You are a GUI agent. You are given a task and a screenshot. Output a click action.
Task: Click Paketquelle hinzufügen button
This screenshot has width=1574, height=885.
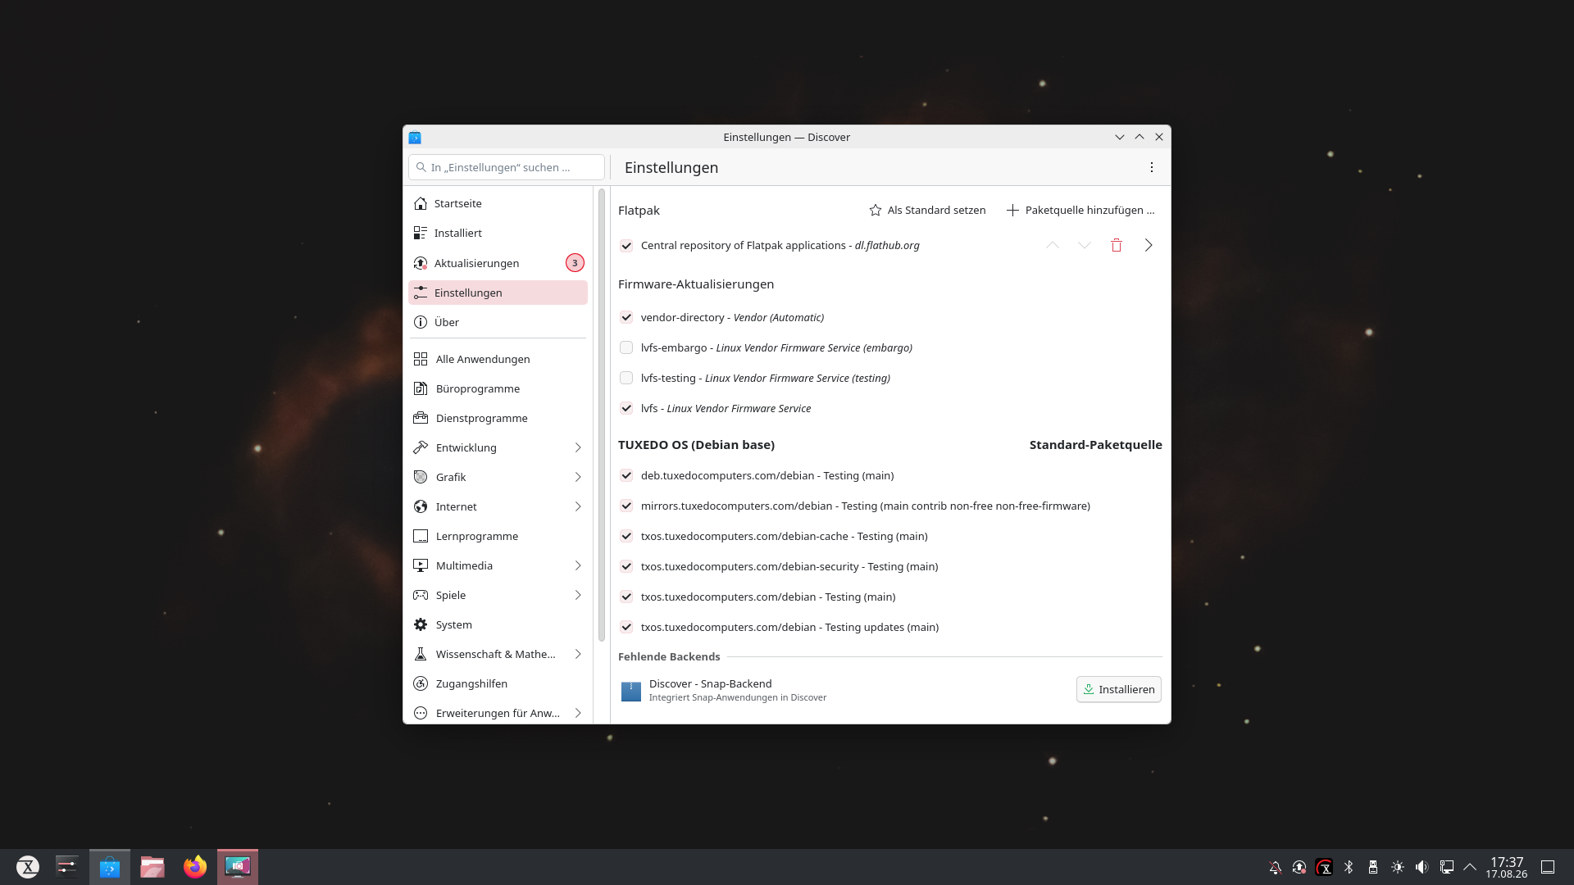pos(1080,210)
